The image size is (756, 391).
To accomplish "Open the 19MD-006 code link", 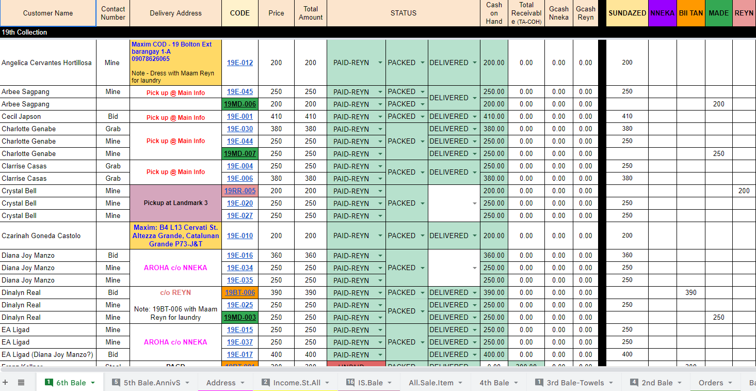I will [240, 104].
